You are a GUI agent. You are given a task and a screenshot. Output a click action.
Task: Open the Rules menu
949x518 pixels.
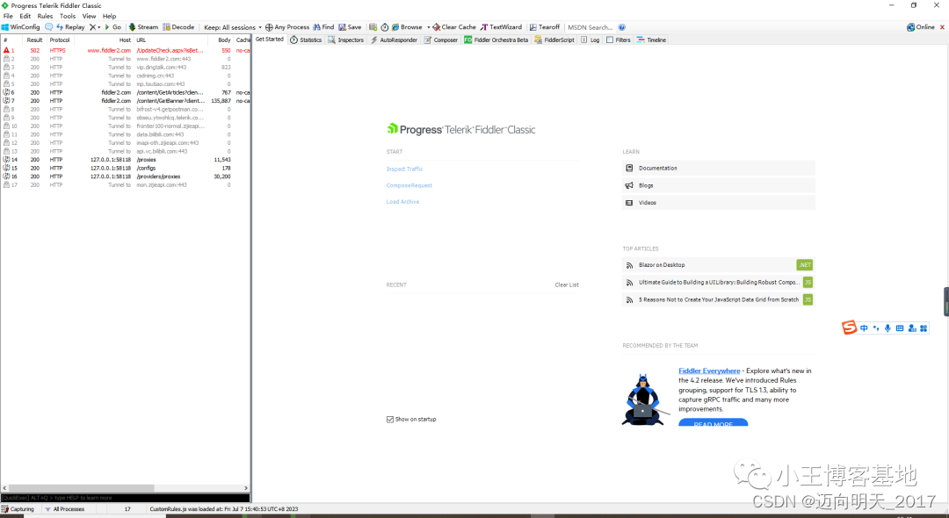45,17
